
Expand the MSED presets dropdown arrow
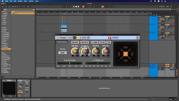(68, 38)
